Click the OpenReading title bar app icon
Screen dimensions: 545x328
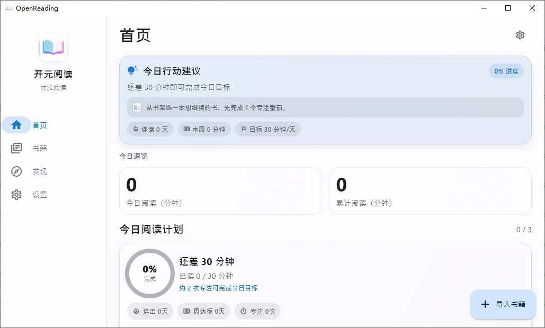[8, 8]
